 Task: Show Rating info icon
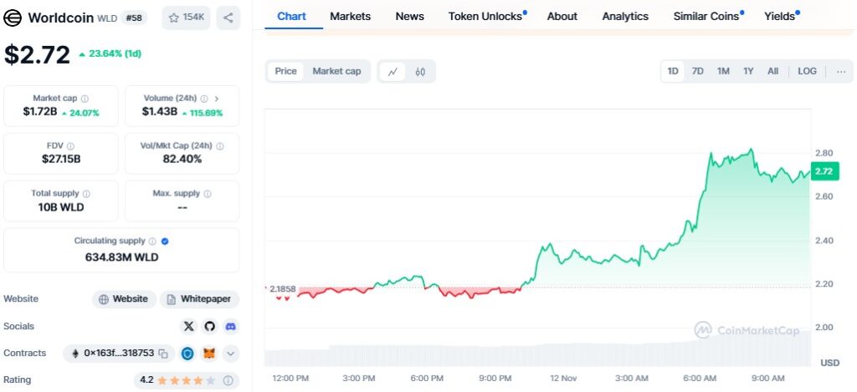228,380
